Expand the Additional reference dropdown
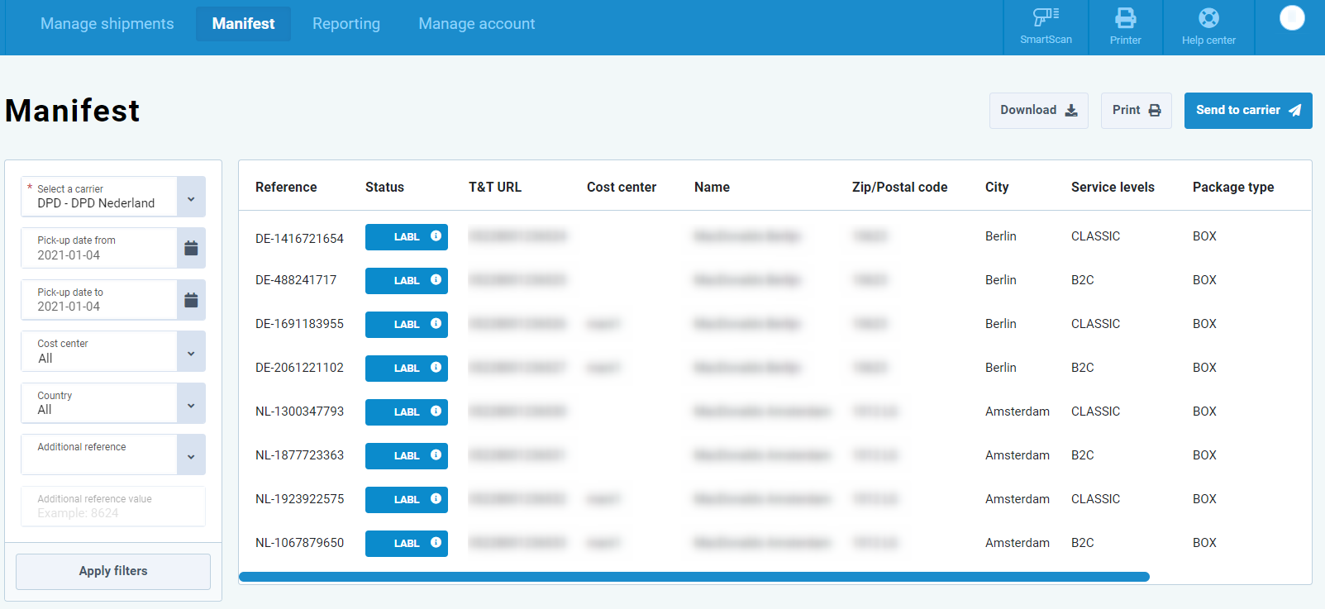The width and height of the screenshot is (1325, 609). click(x=191, y=456)
